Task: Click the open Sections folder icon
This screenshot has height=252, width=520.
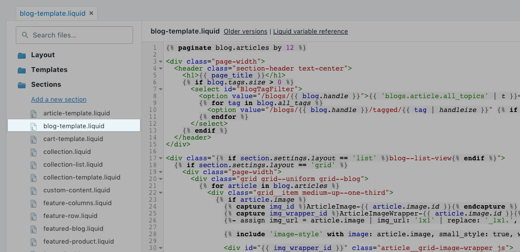Action: click(x=22, y=85)
